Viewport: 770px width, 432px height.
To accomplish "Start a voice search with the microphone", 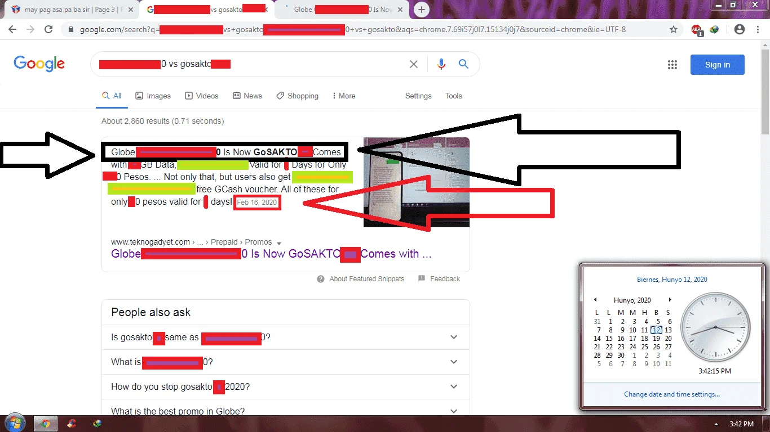I will (x=441, y=64).
